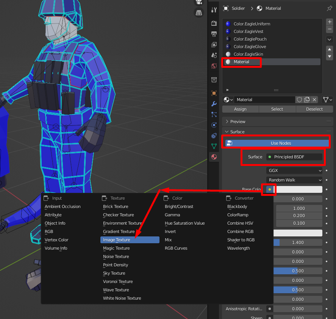Open the Collection properties tab

point(214,80)
